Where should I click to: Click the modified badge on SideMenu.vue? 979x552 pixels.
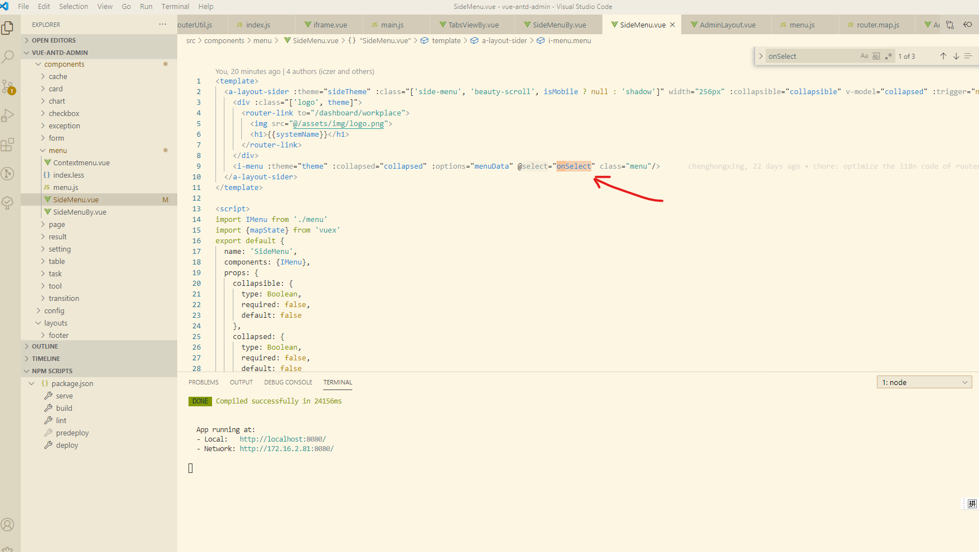(166, 199)
